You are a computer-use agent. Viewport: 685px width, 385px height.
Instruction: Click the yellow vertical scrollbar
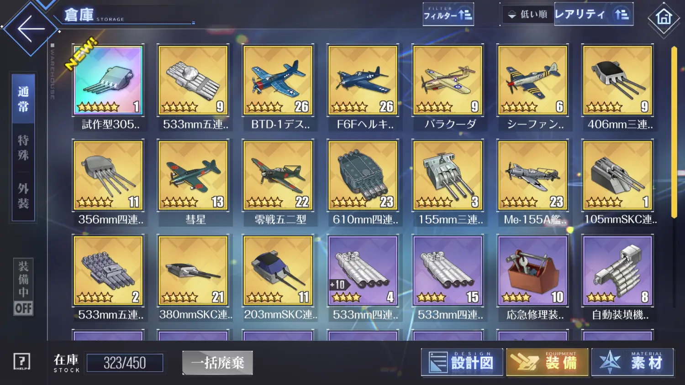tap(674, 132)
